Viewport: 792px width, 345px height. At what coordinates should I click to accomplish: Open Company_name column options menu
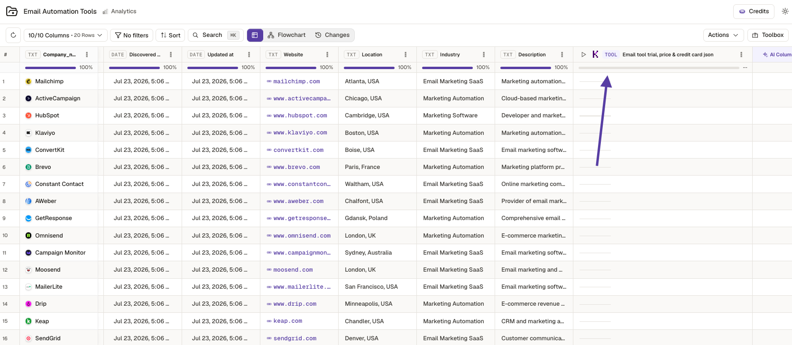(x=87, y=54)
